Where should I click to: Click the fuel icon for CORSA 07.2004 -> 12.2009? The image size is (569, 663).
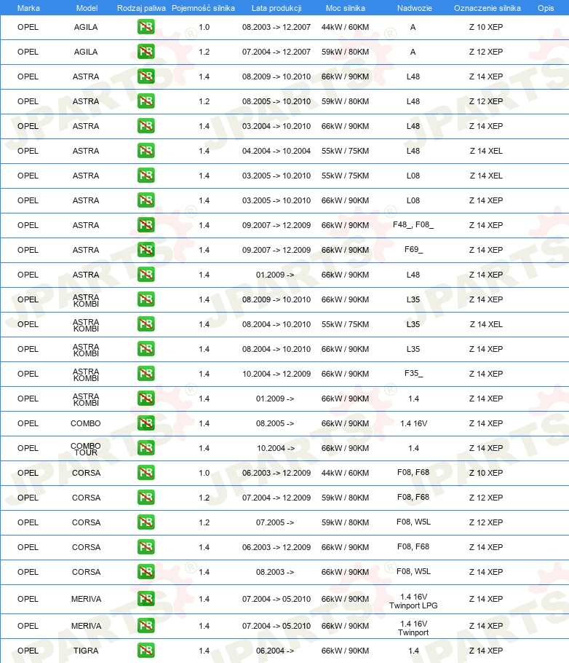click(x=146, y=497)
